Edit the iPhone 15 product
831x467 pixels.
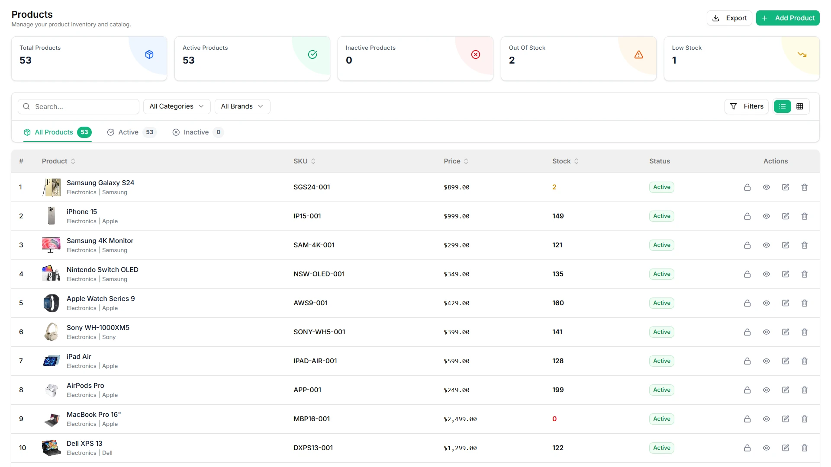[x=785, y=216]
